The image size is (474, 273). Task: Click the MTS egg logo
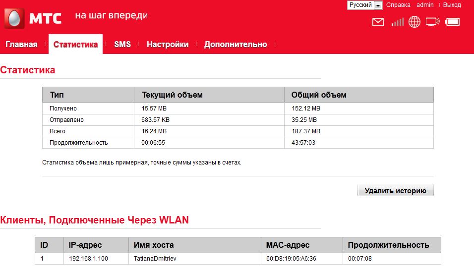(14, 18)
